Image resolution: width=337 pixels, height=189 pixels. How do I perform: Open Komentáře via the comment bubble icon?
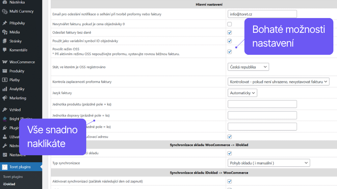point(5,50)
